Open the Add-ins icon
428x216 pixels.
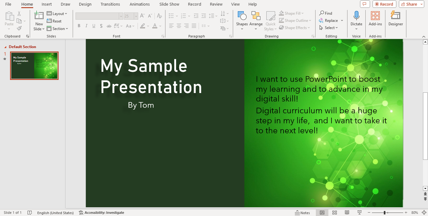point(375,16)
